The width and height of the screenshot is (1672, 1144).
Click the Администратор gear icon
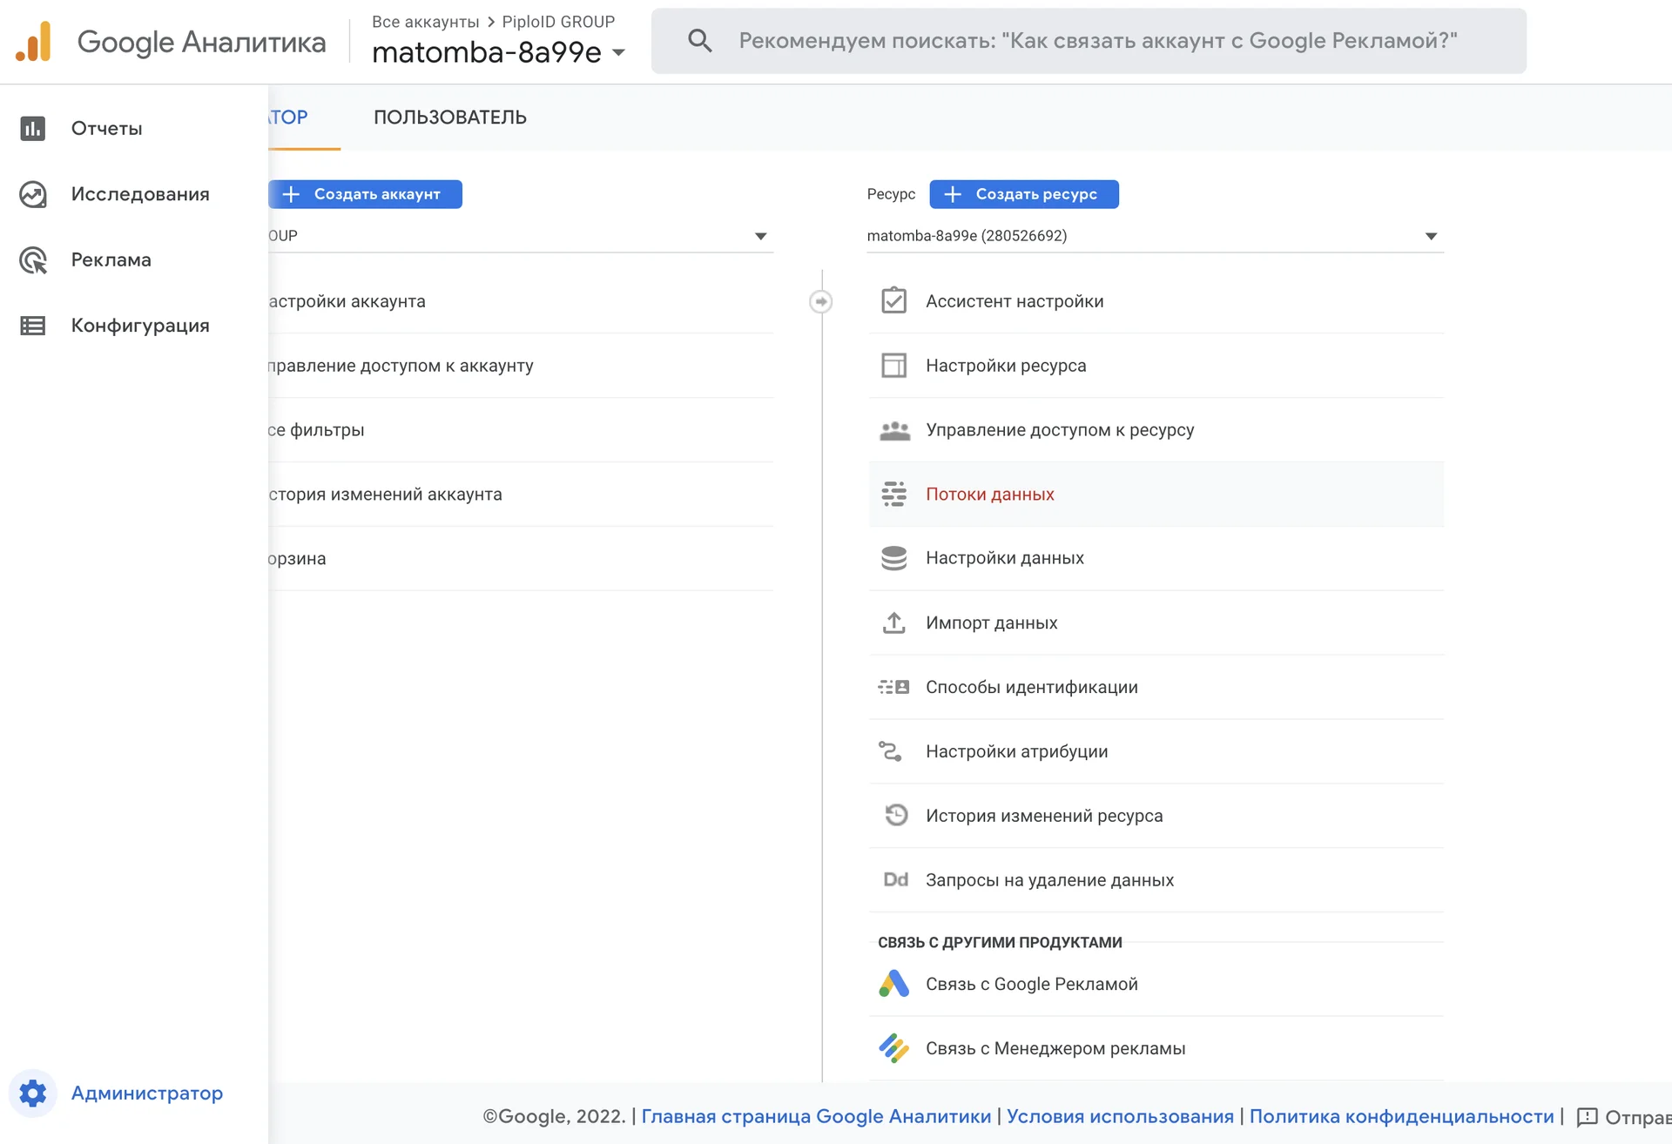pyautogui.click(x=33, y=1093)
